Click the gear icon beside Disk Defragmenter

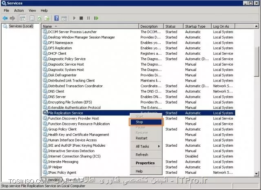pyautogui.click(x=45, y=75)
